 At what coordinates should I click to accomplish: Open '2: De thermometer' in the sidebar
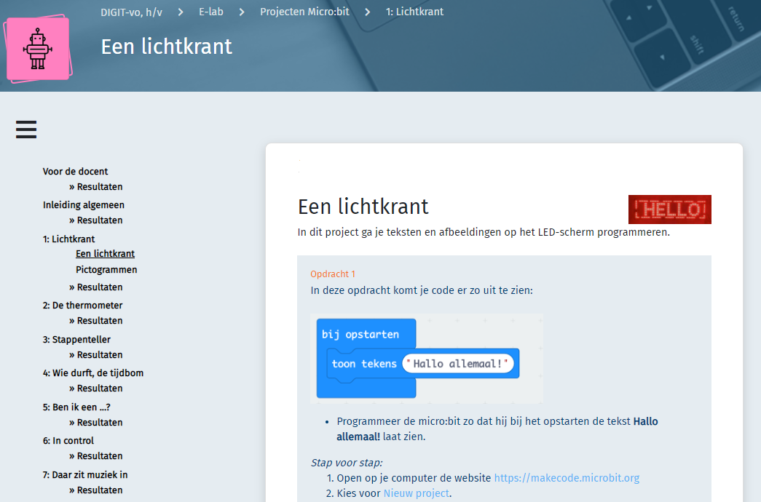click(x=82, y=305)
